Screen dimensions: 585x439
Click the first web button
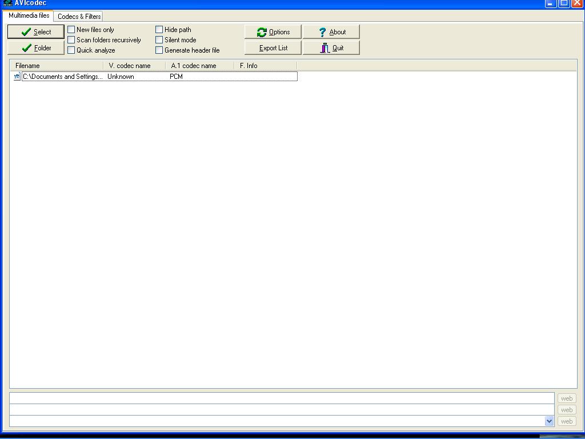click(x=567, y=398)
